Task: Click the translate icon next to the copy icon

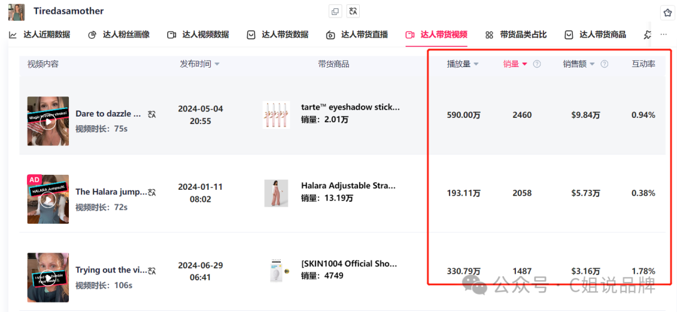Action: [x=354, y=12]
